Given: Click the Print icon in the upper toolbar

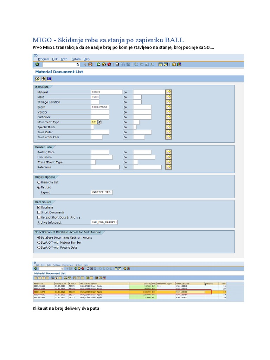Looking at the screenshot, I should pyautogui.click(x=117, y=64).
